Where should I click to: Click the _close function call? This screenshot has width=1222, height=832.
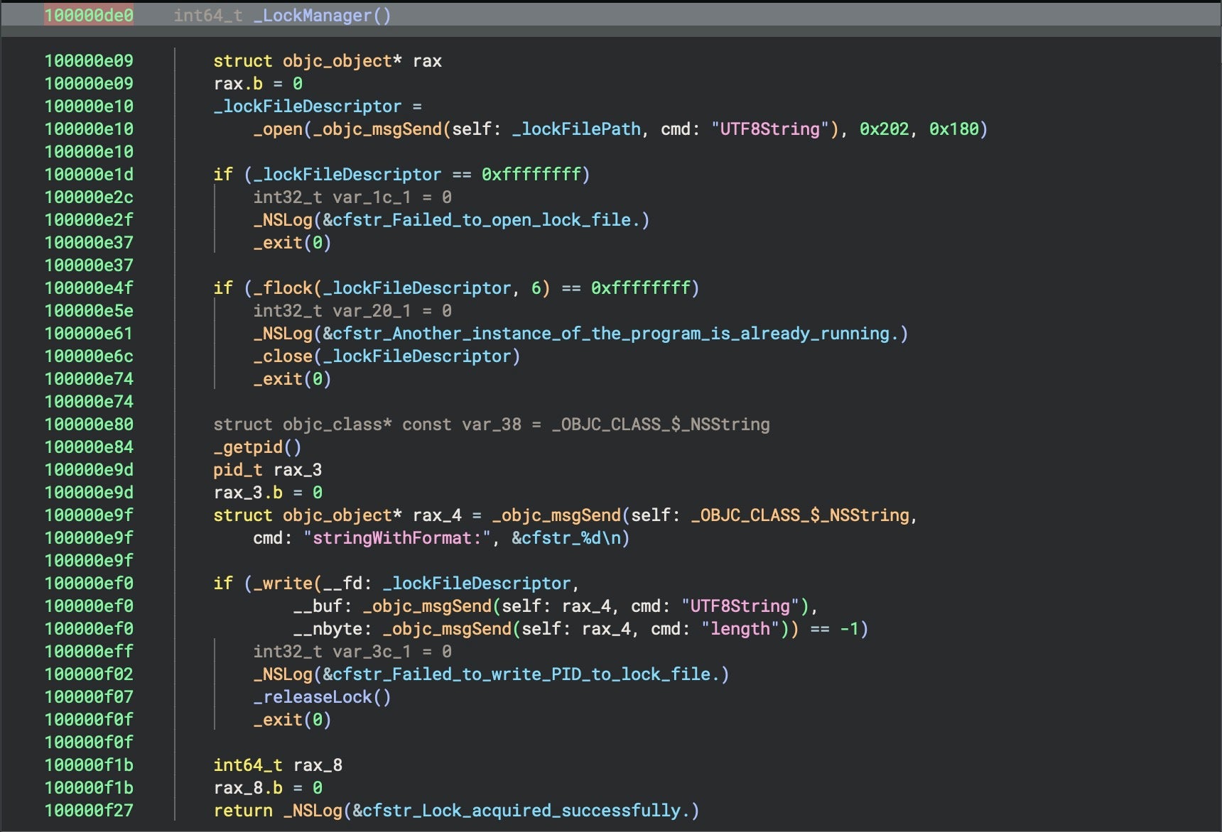point(283,356)
